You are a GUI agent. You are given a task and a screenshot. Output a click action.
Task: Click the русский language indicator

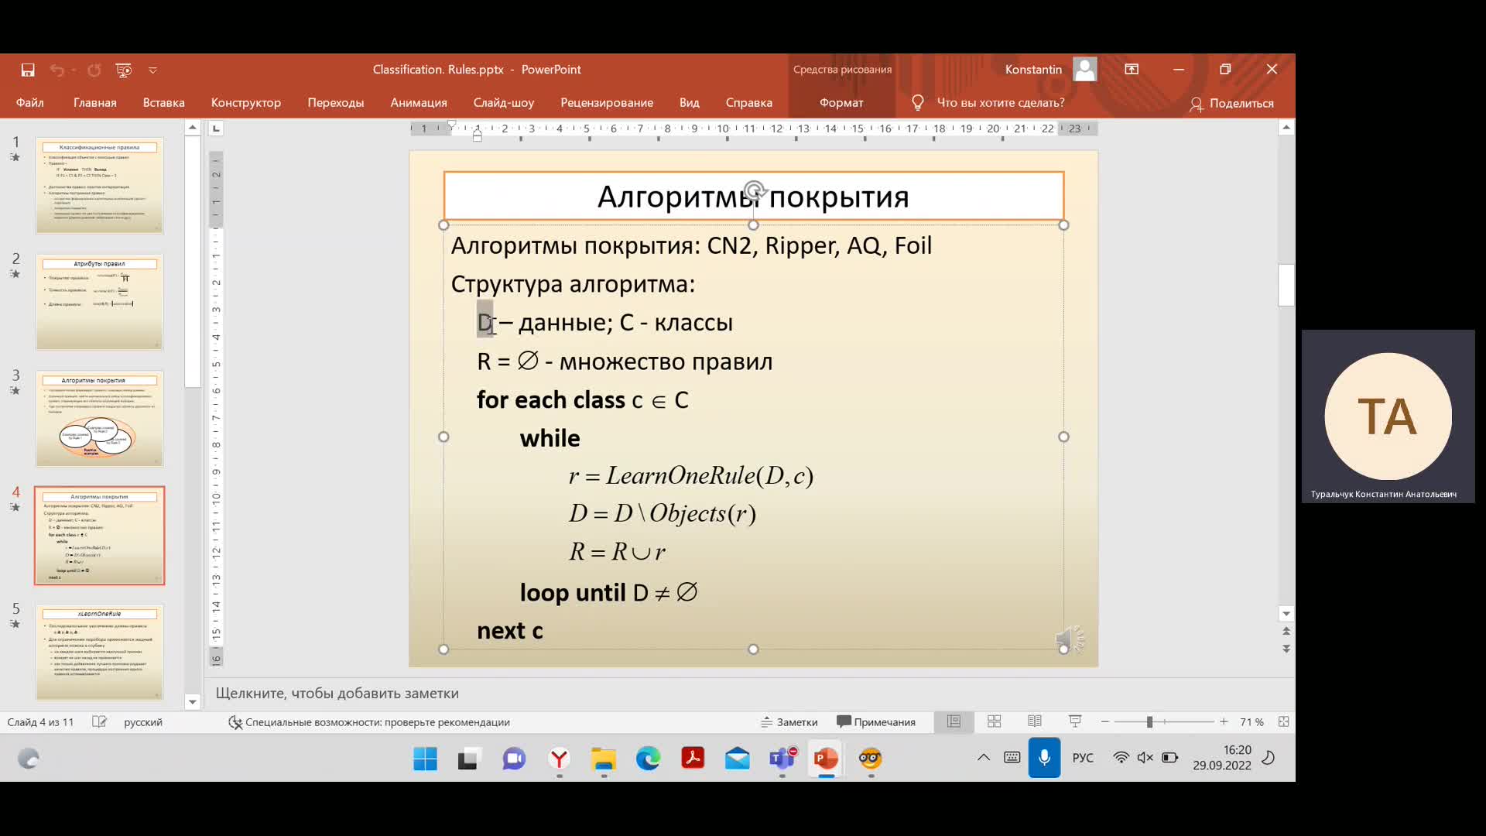143,722
